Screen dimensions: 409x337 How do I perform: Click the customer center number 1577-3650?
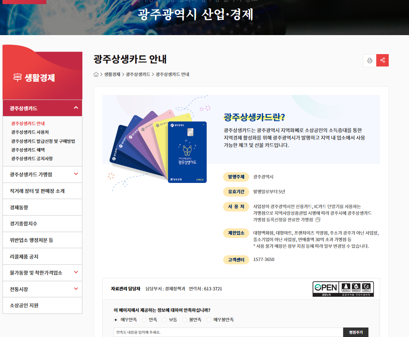(x=264, y=259)
